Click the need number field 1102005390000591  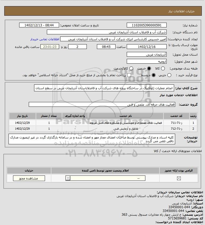click(x=147, y=25)
